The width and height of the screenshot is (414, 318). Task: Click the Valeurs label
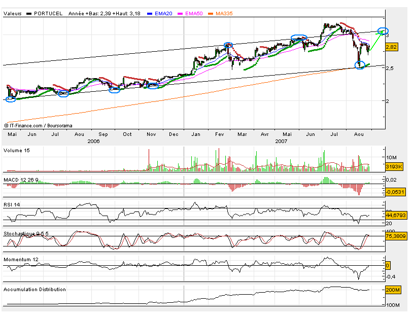tap(12, 14)
